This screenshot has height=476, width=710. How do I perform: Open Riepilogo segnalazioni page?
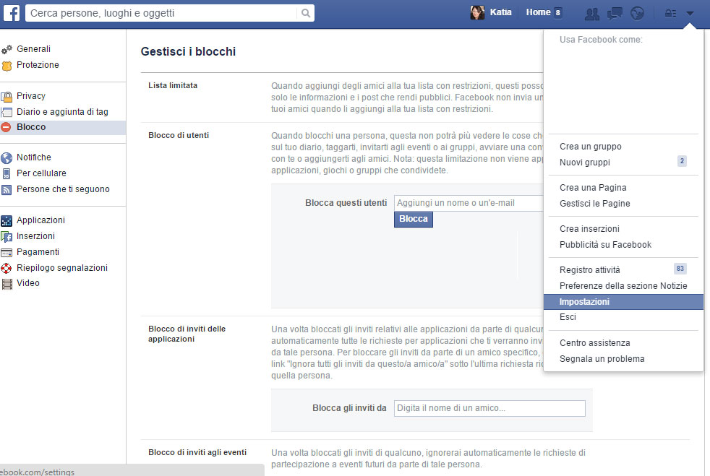(62, 268)
